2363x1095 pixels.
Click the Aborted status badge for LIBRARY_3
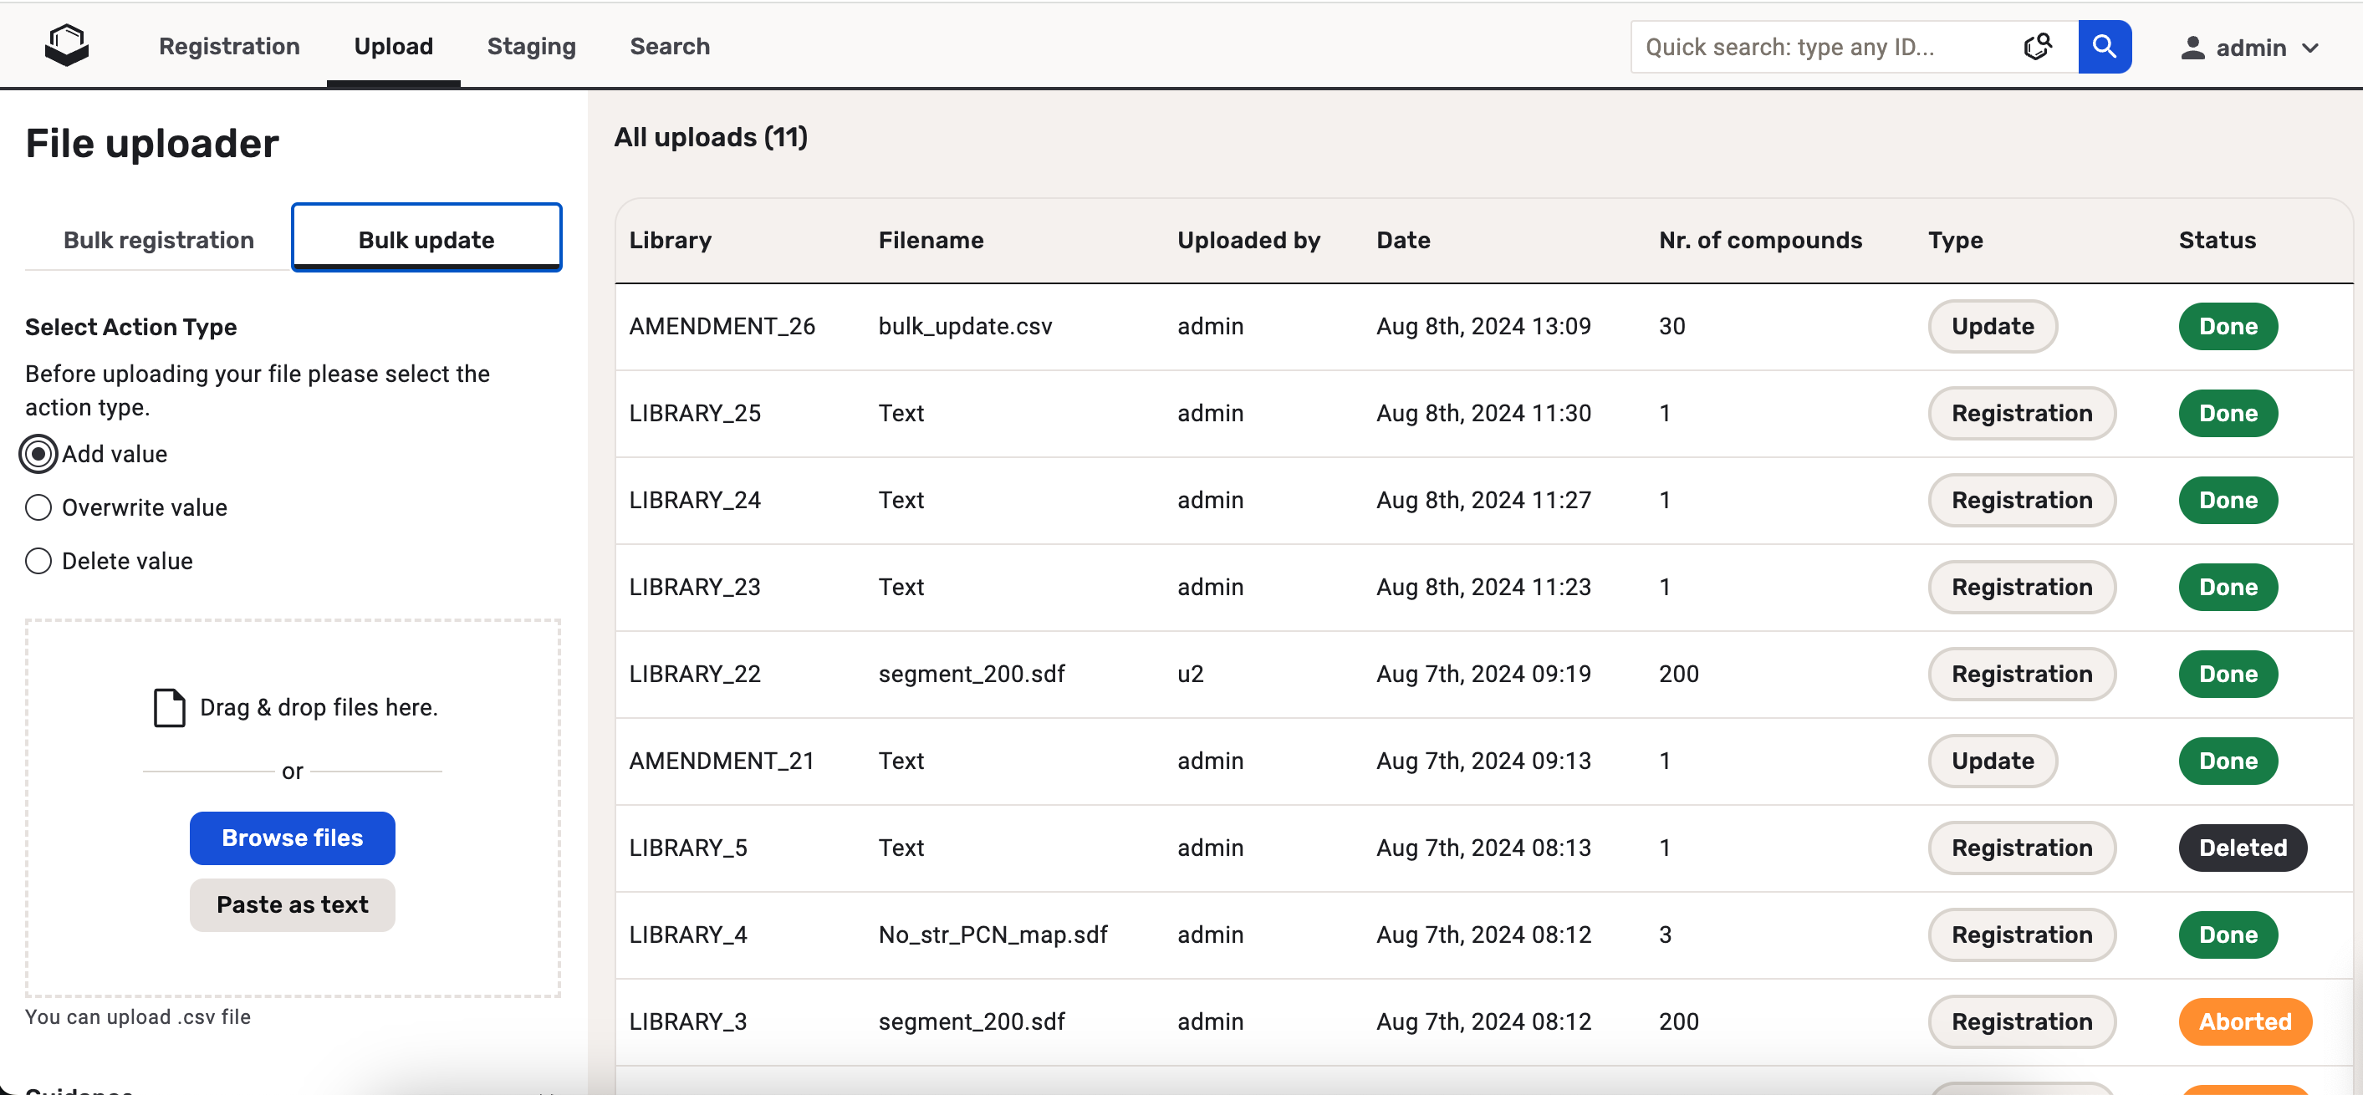coord(2243,1021)
